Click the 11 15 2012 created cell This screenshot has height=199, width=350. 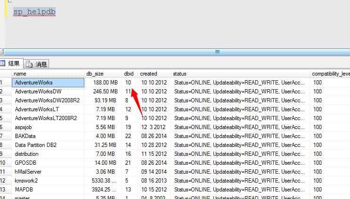tap(154, 154)
